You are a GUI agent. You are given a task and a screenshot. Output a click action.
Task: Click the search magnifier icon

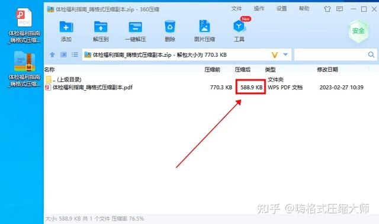371,55
